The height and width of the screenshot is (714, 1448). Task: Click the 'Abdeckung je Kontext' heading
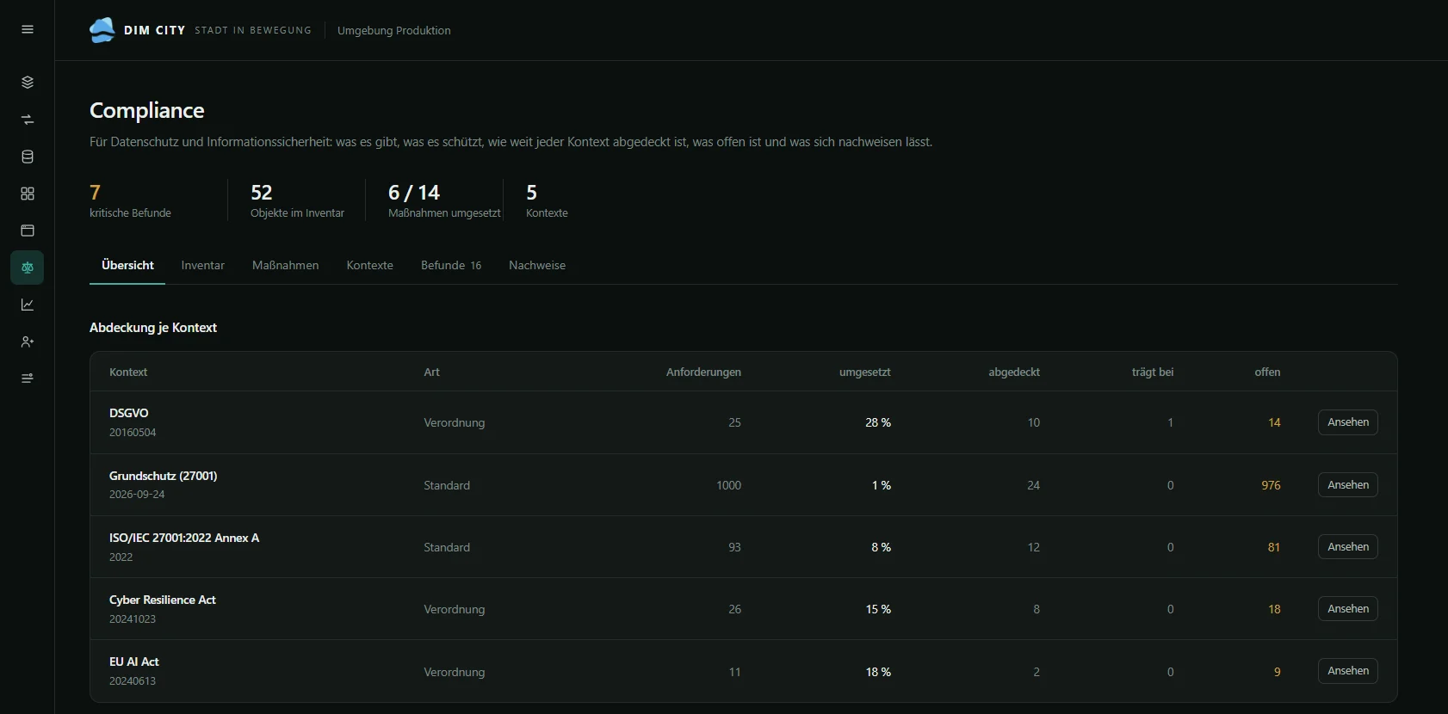pyautogui.click(x=153, y=328)
